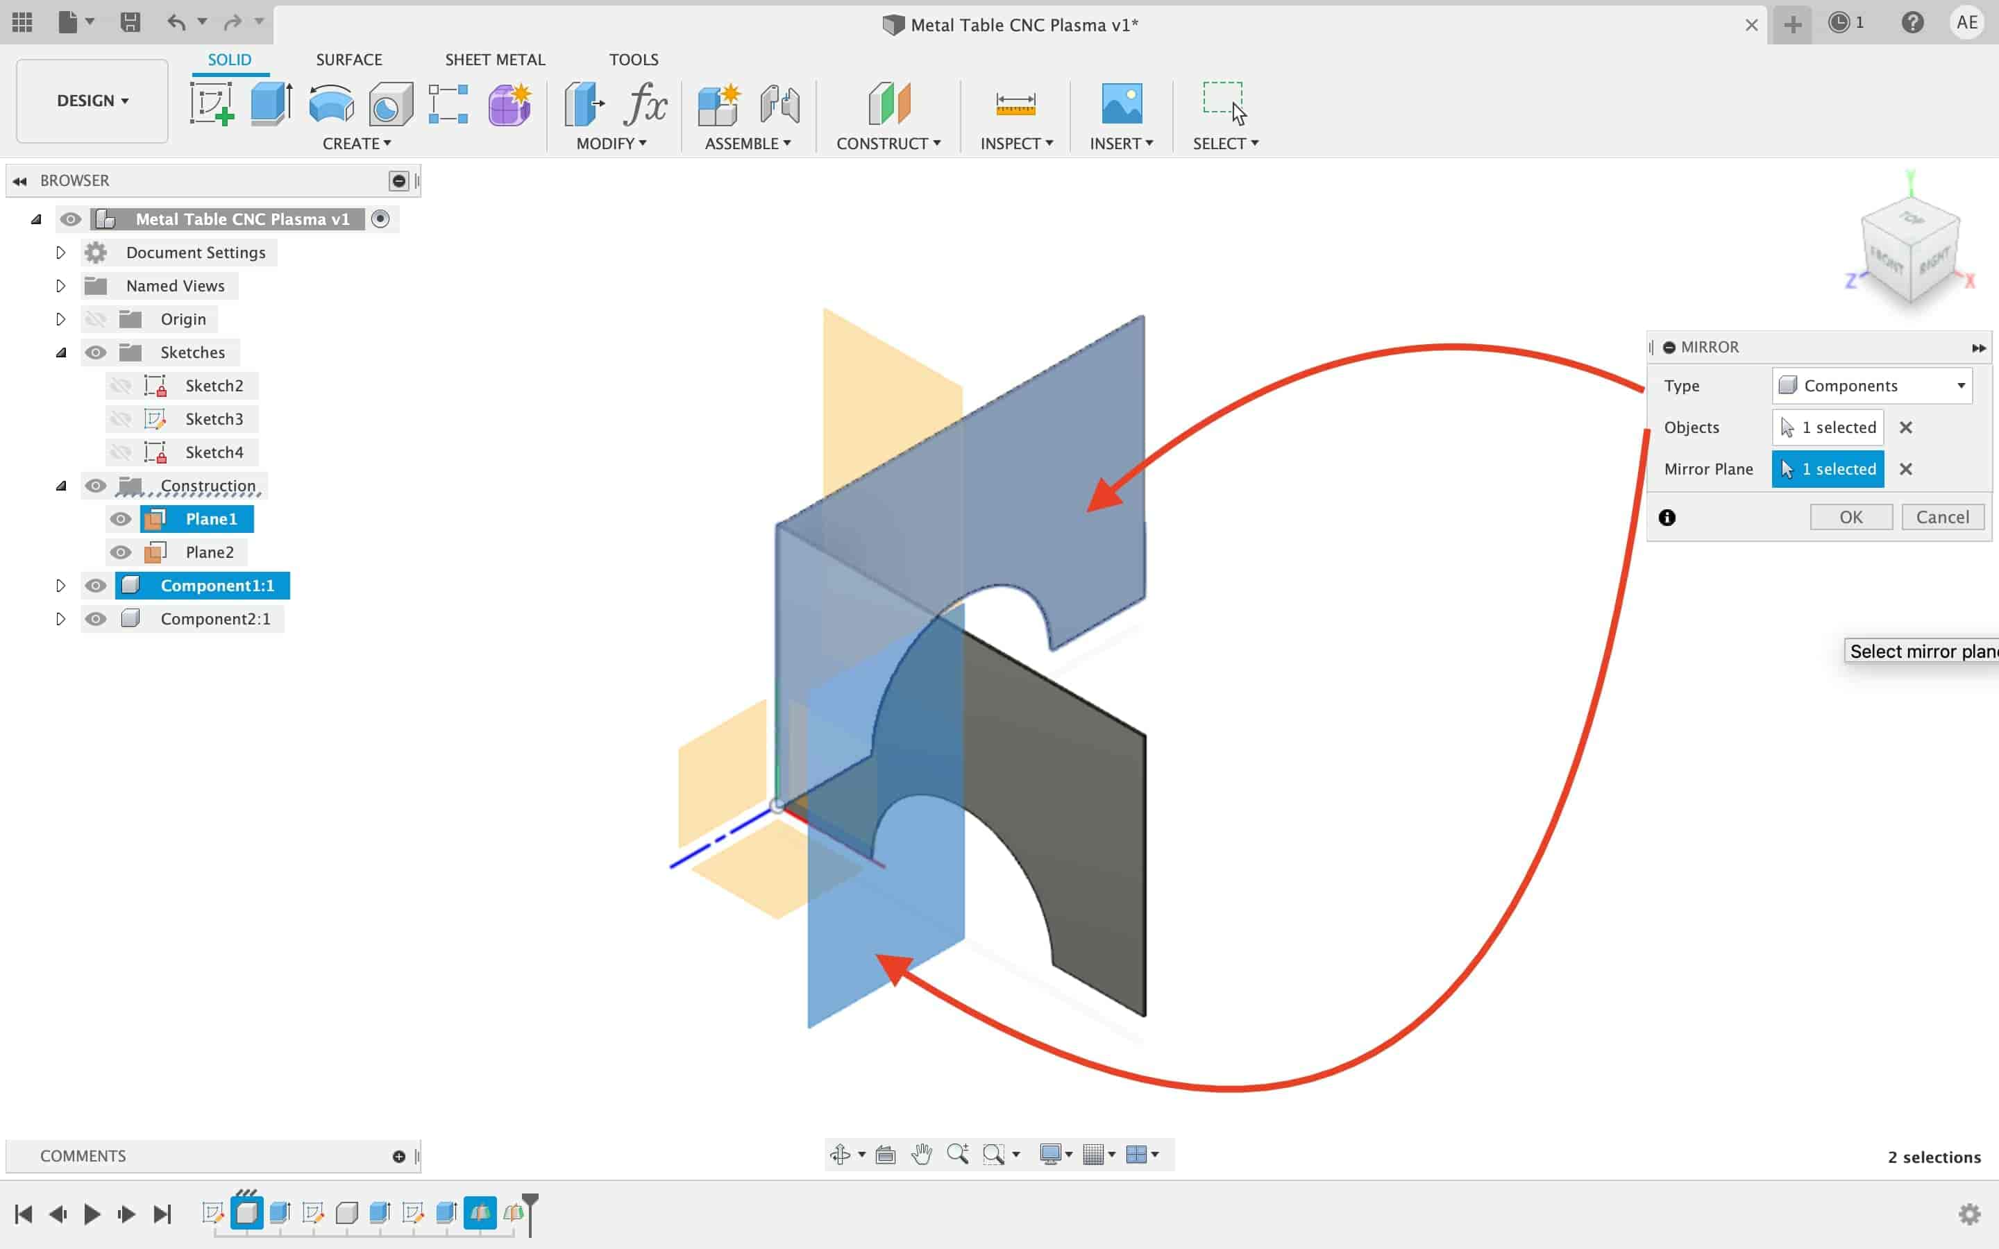Screen dimensions: 1999x1249
Task: Expand Named Views node
Action: [x=60, y=286]
